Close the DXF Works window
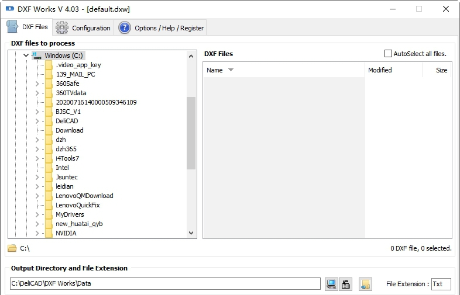Image resolution: width=460 pixels, height=295 pixels. click(445, 9)
